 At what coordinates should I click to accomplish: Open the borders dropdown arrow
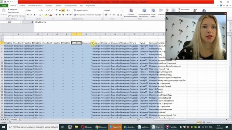coord(43,15)
